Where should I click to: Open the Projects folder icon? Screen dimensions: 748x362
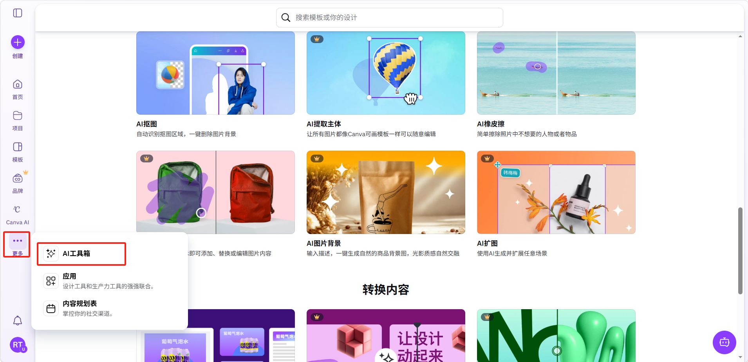(x=18, y=116)
